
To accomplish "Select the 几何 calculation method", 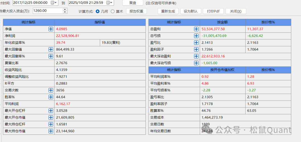I will (x=98, y=11).
